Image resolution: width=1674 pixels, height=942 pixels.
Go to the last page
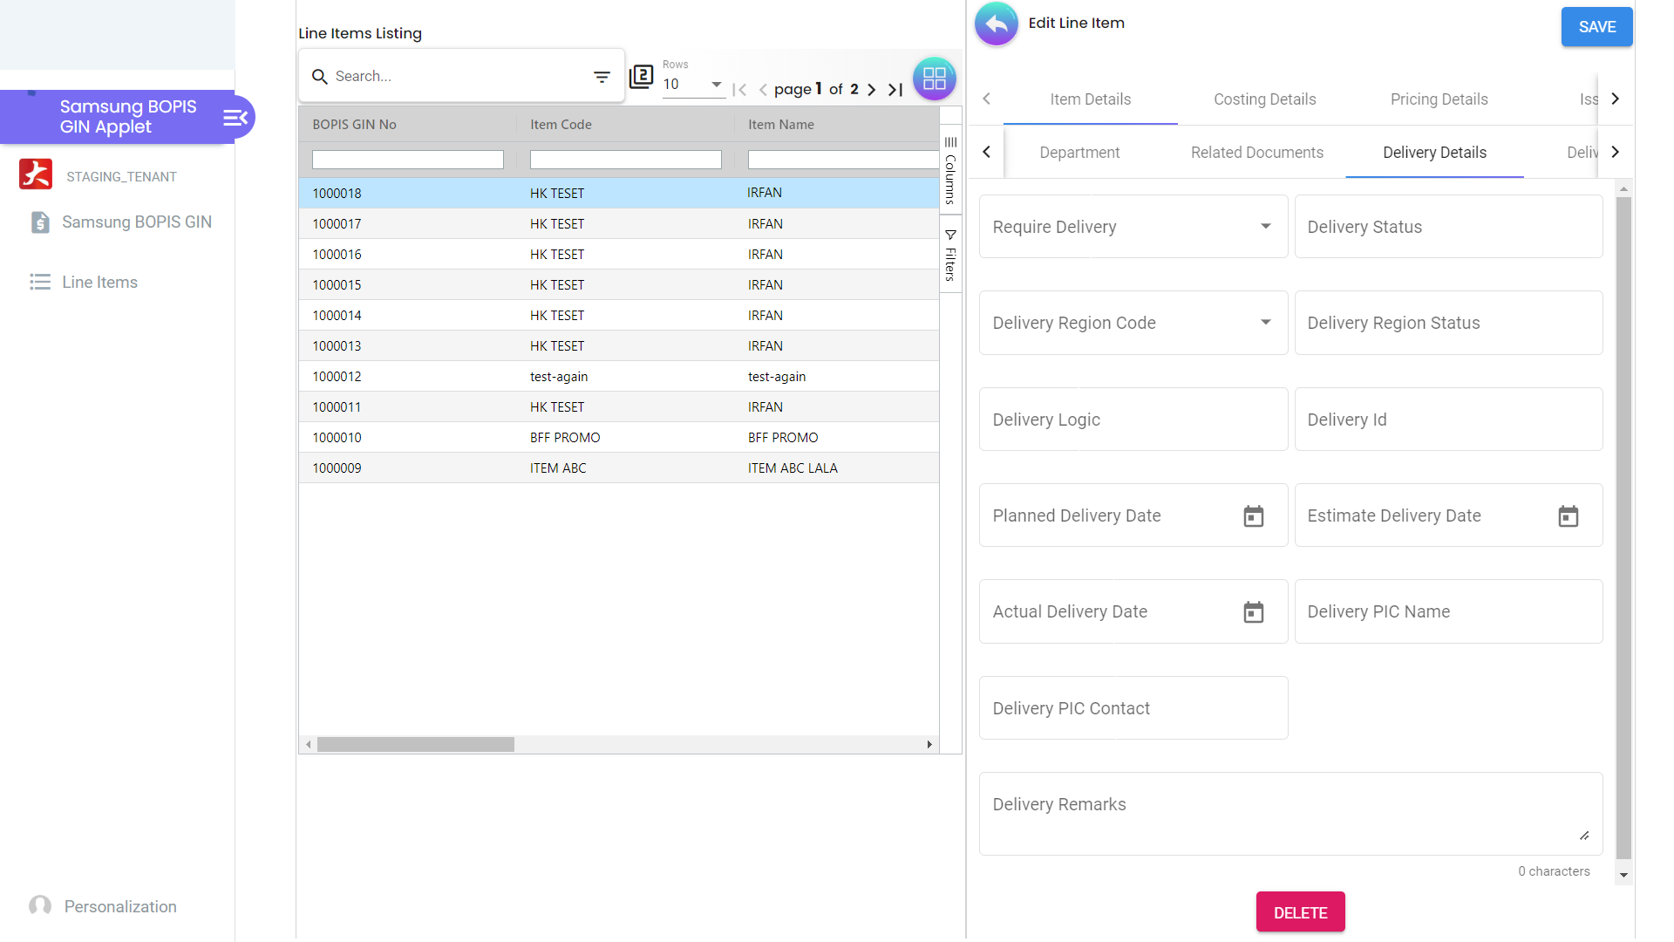coord(895,89)
